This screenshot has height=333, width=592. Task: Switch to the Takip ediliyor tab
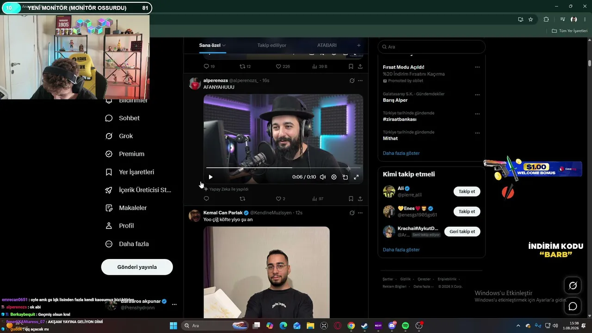point(272,45)
